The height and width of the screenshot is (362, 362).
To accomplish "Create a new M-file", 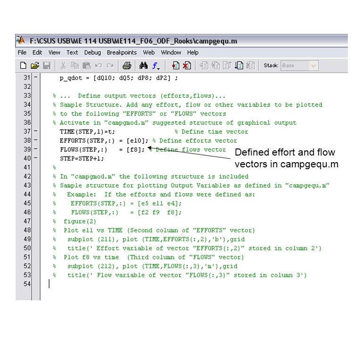I will pyautogui.click(x=23, y=66).
